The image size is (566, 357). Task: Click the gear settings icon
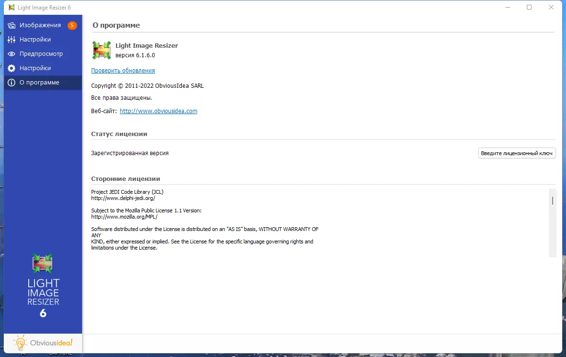tap(11, 68)
